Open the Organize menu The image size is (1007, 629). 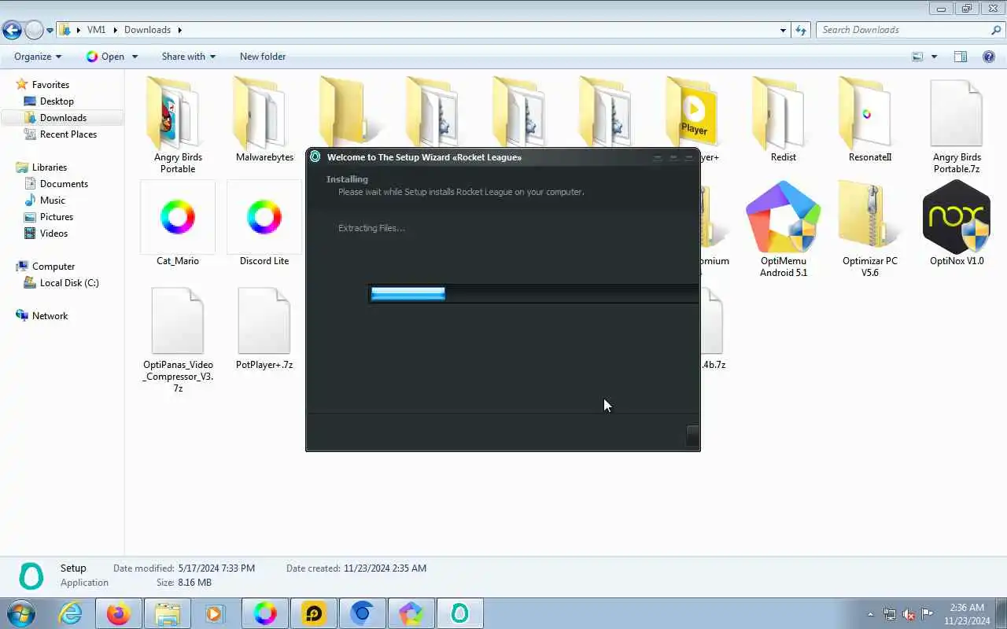coord(38,57)
